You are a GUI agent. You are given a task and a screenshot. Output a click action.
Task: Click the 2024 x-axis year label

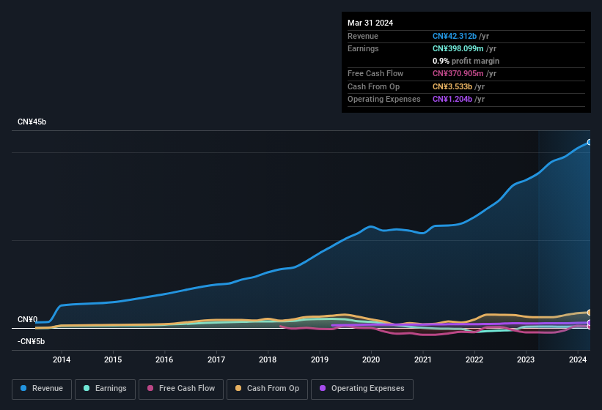[x=578, y=359]
